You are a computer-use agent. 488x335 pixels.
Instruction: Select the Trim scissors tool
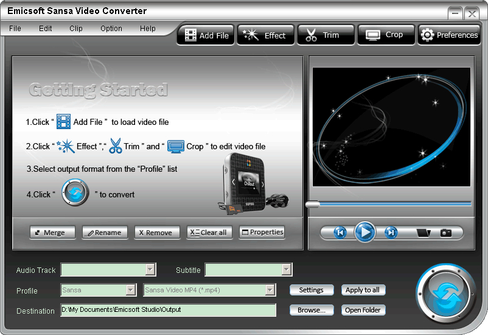click(325, 35)
